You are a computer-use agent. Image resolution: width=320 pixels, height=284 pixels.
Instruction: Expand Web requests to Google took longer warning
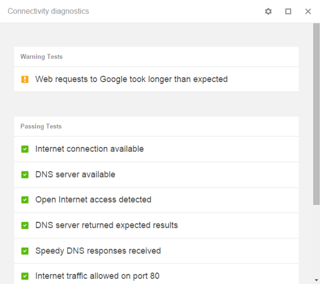click(156, 79)
